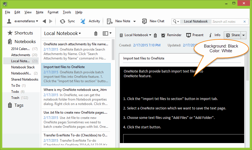
Task: Click the Share button
Action: 232,35
